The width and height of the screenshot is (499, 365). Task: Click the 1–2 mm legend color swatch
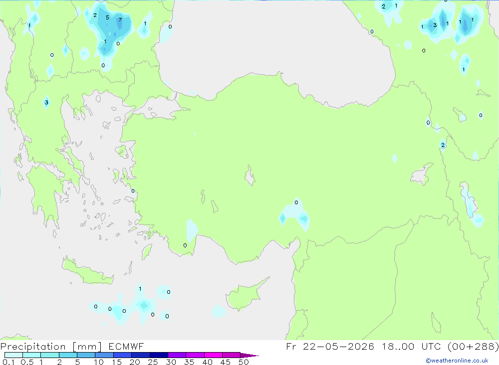(x=49, y=355)
